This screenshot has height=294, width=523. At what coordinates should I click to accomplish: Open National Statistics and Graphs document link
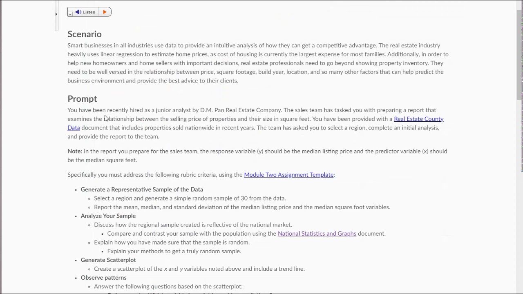point(317,234)
